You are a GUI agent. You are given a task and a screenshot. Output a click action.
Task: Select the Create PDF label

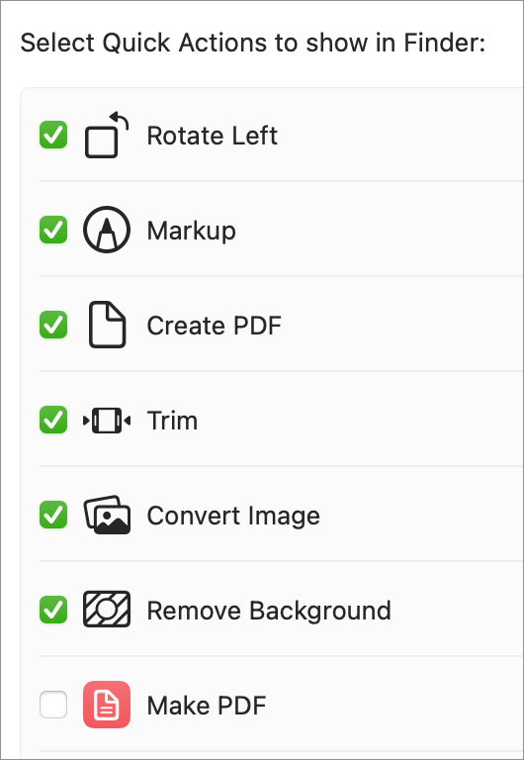(x=215, y=326)
